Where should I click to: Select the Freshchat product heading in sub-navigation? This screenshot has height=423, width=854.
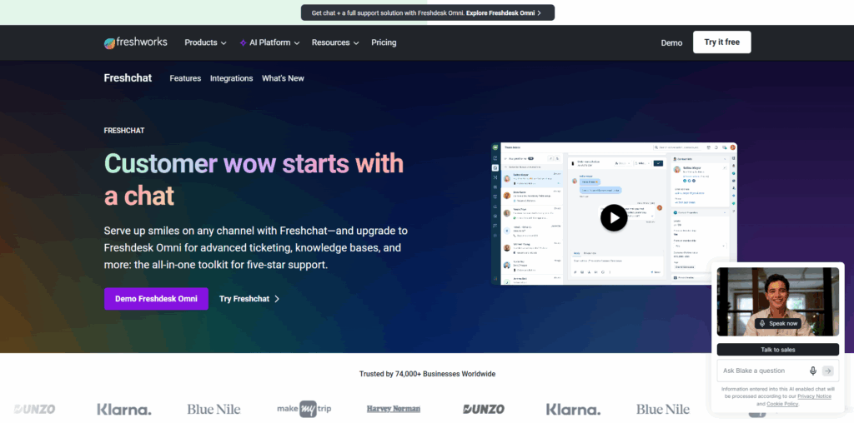click(x=128, y=77)
